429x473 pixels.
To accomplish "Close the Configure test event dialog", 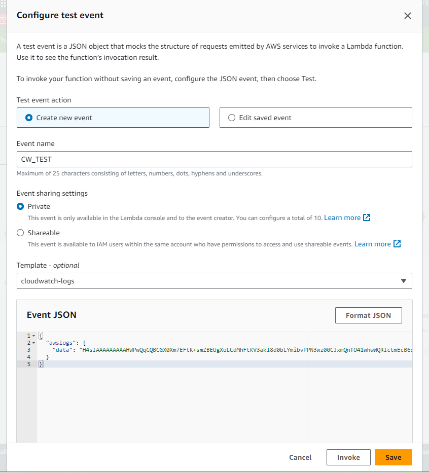I will point(407,16).
